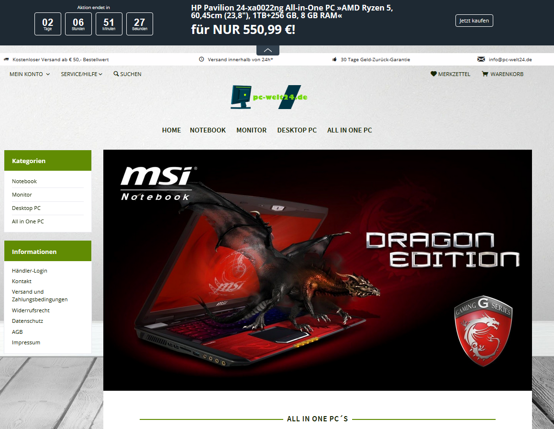554x429 pixels.
Task: Select Desktop PC in the Kategorien sidebar
Action: 26,208
